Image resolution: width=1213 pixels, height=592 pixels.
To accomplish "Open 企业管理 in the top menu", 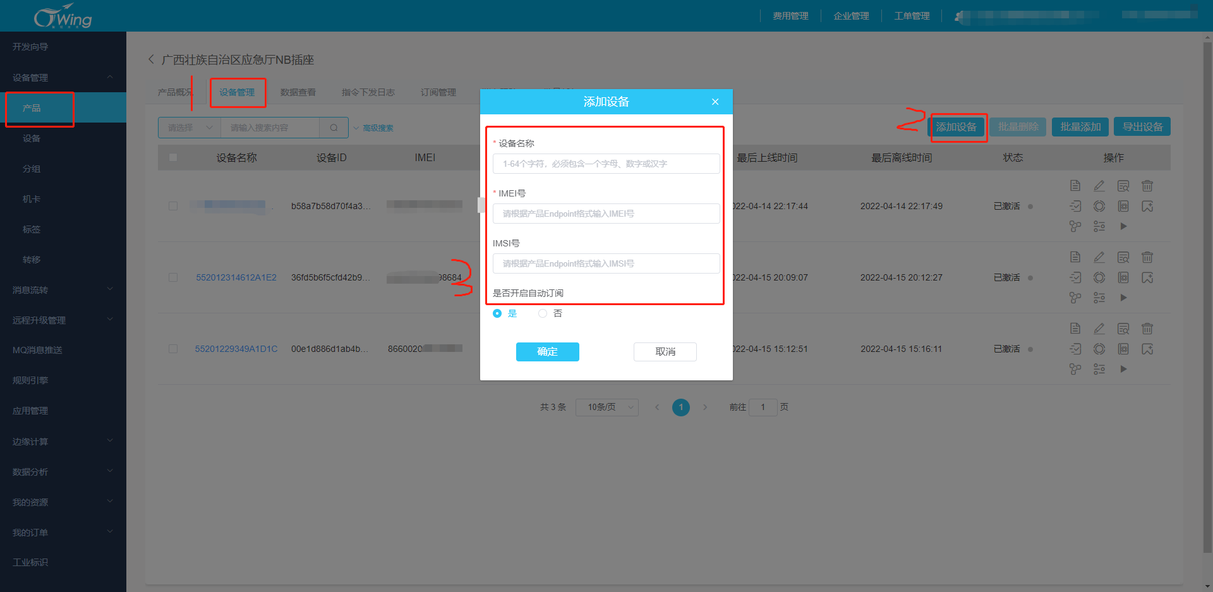I will pyautogui.click(x=851, y=16).
